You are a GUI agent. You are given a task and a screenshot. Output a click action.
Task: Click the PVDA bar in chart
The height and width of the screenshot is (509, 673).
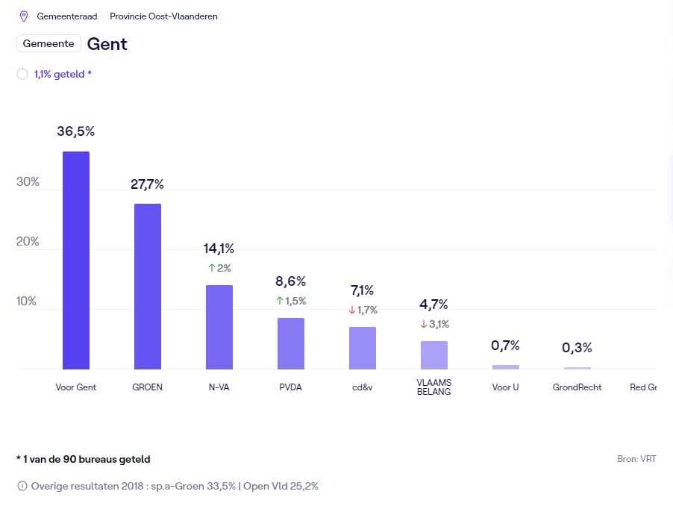(x=291, y=343)
